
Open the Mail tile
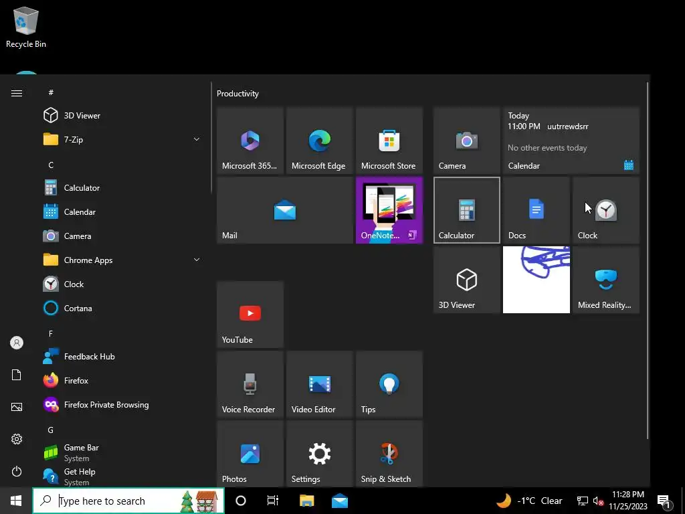coord(285,210)
